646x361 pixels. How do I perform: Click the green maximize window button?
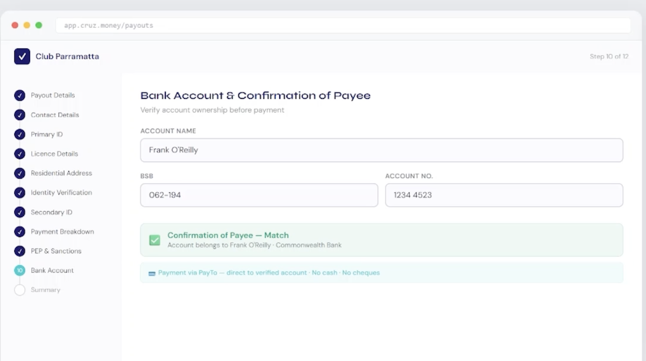point(39,25)
